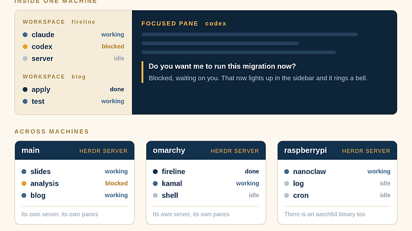
Task: Click the orange status dot beside analysis
Action: 24,184
